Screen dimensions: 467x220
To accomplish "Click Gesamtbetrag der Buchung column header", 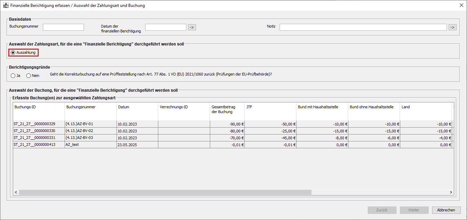I will (226, 109).
